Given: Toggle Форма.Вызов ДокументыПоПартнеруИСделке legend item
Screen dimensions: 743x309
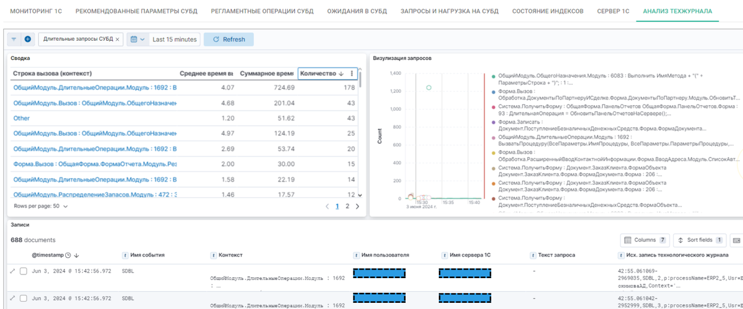Looking at the screenshot, I should 615,94.
